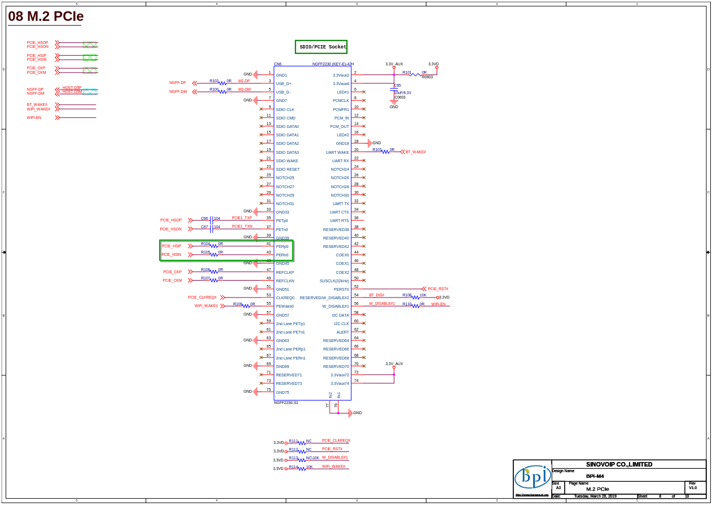Click the "PCMCLK" pin name

[341, 101]
